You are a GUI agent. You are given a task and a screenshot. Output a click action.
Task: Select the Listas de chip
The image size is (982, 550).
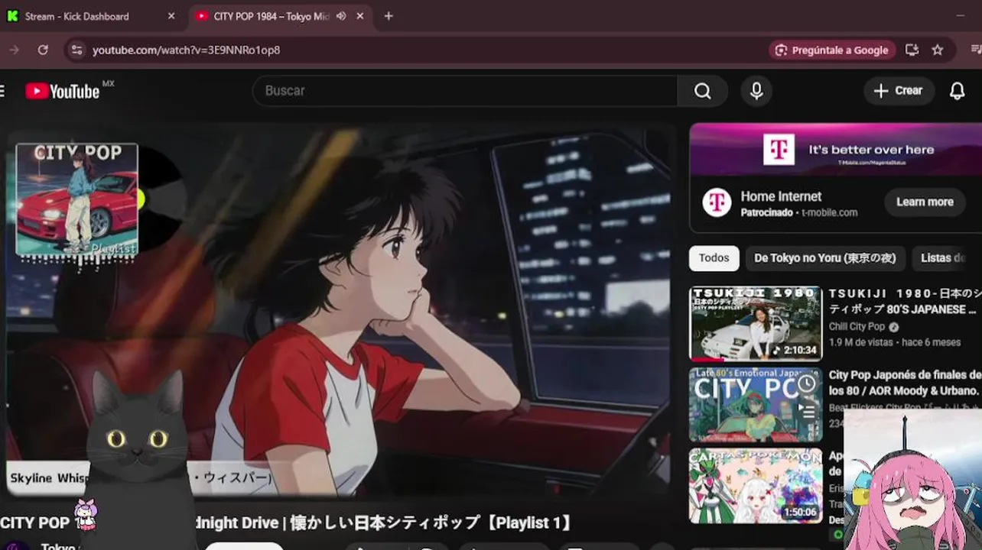[x=947, y=258]
